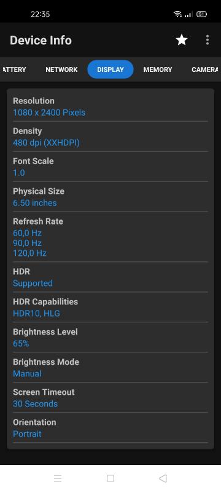Switch to the Network tab

click(61, 69)
